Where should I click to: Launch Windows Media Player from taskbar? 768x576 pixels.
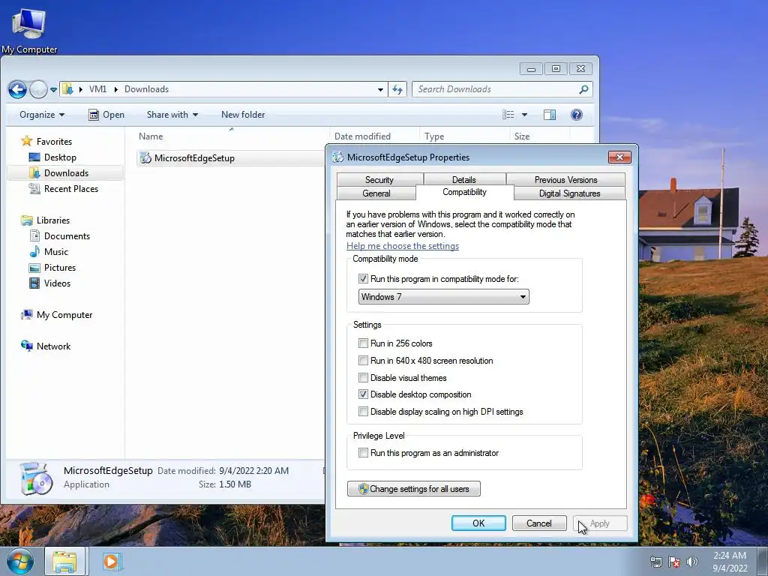[x=111, y=561]
